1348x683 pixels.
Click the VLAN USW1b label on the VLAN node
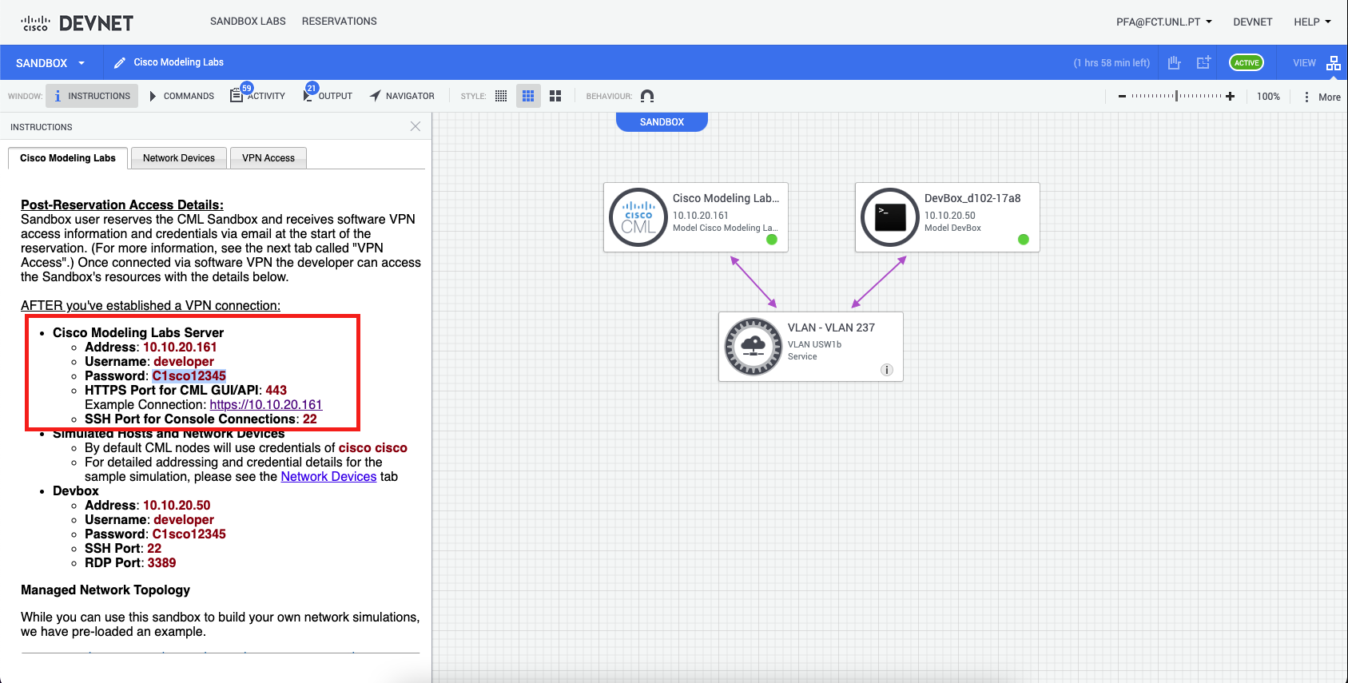[814, 345]
